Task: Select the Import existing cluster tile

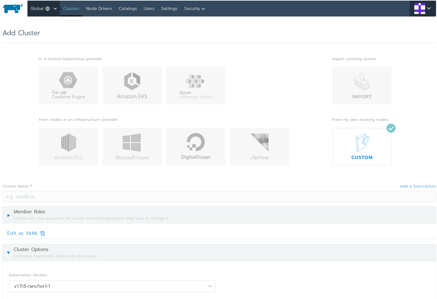Action: 362,86
